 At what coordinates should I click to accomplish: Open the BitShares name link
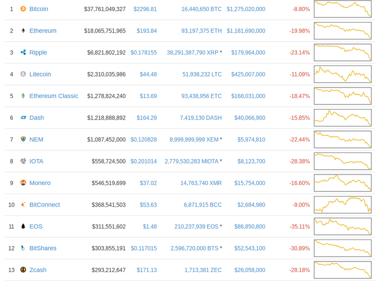(x=43, y=248)
